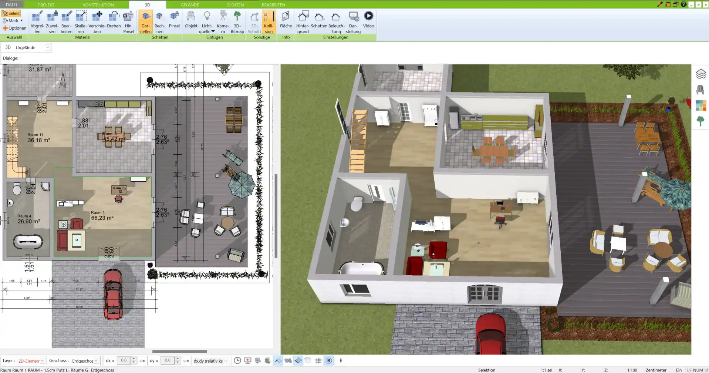
Task: Open Schatten settings
Action: [x=319, y=20]
